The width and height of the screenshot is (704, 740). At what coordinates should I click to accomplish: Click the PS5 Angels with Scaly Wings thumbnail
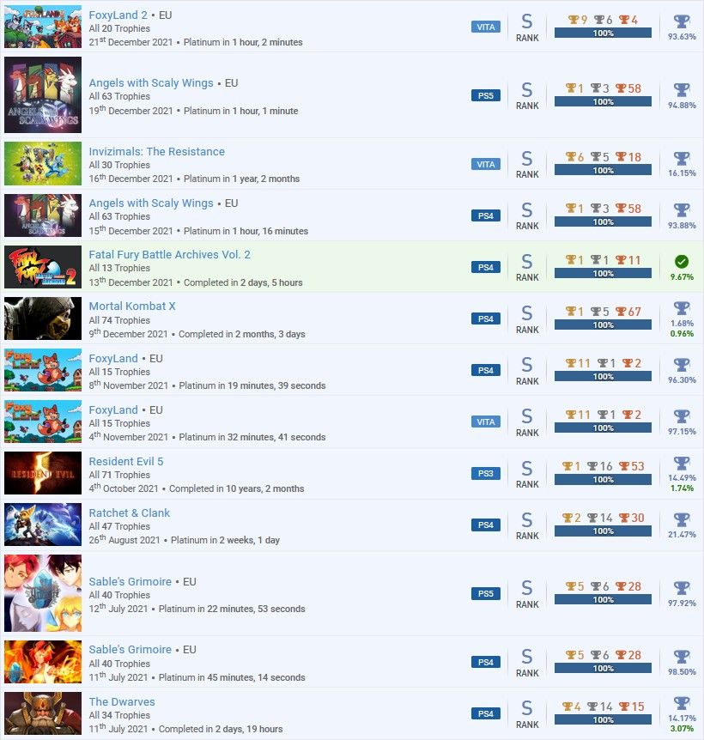point(43,94)
